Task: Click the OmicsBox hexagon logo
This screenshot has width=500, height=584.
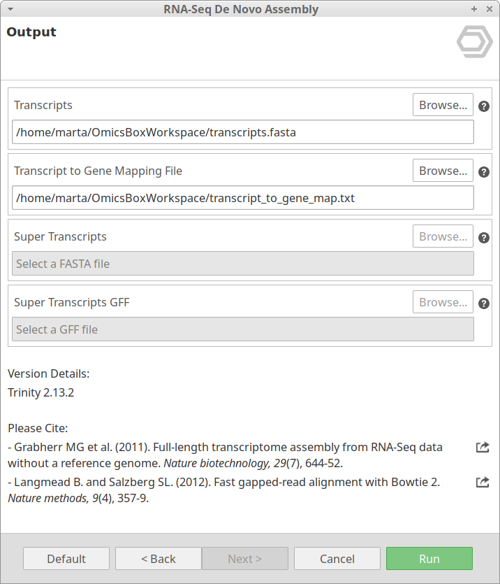Action: tap(474, 42)
